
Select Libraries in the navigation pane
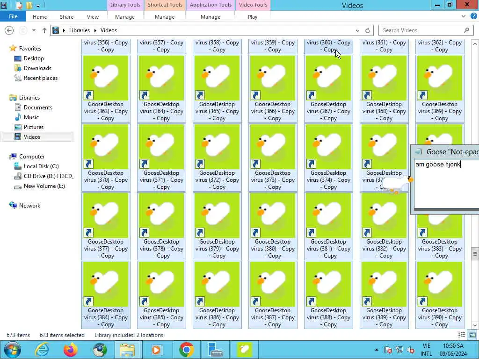tap(29, 97)
